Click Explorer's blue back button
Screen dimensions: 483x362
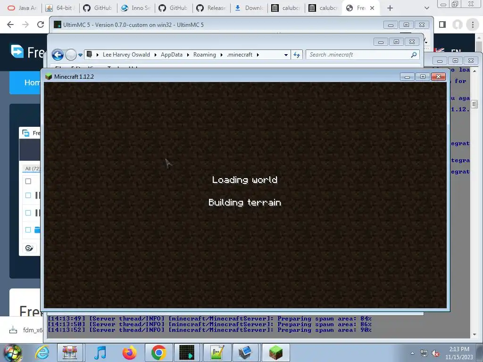pyautogui.click(x=58, y=55)
